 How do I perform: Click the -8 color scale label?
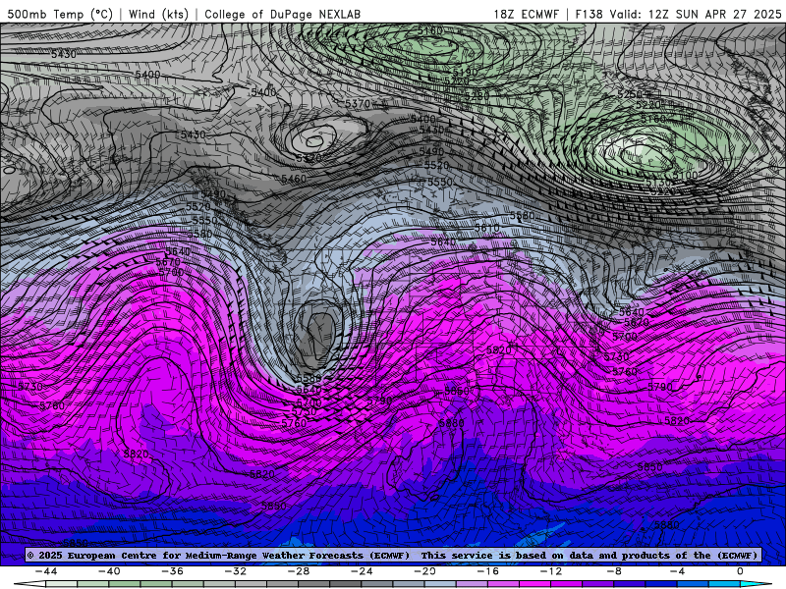615,571
